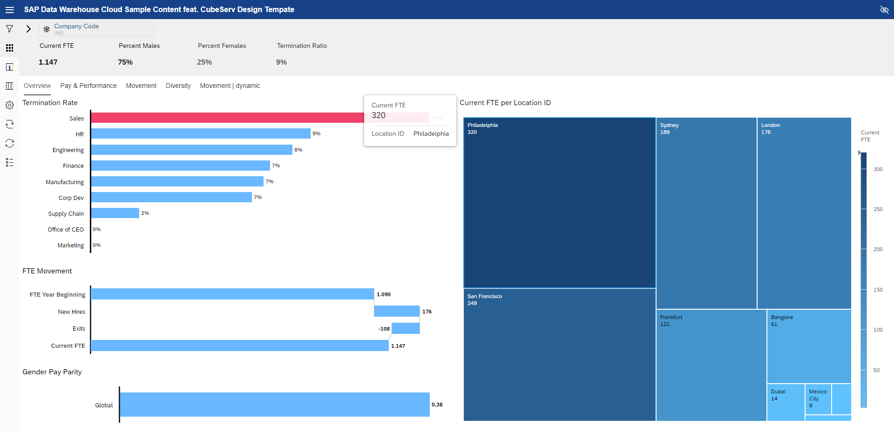Select the San Francisco treemap tile
894x432 pixels.
559,354
